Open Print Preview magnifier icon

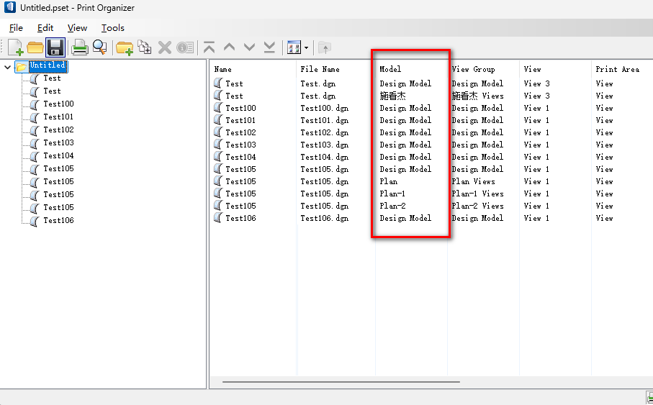[x=99, y=47]
